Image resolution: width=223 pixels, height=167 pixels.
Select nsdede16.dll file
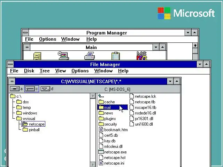click(x=143, y=113)
